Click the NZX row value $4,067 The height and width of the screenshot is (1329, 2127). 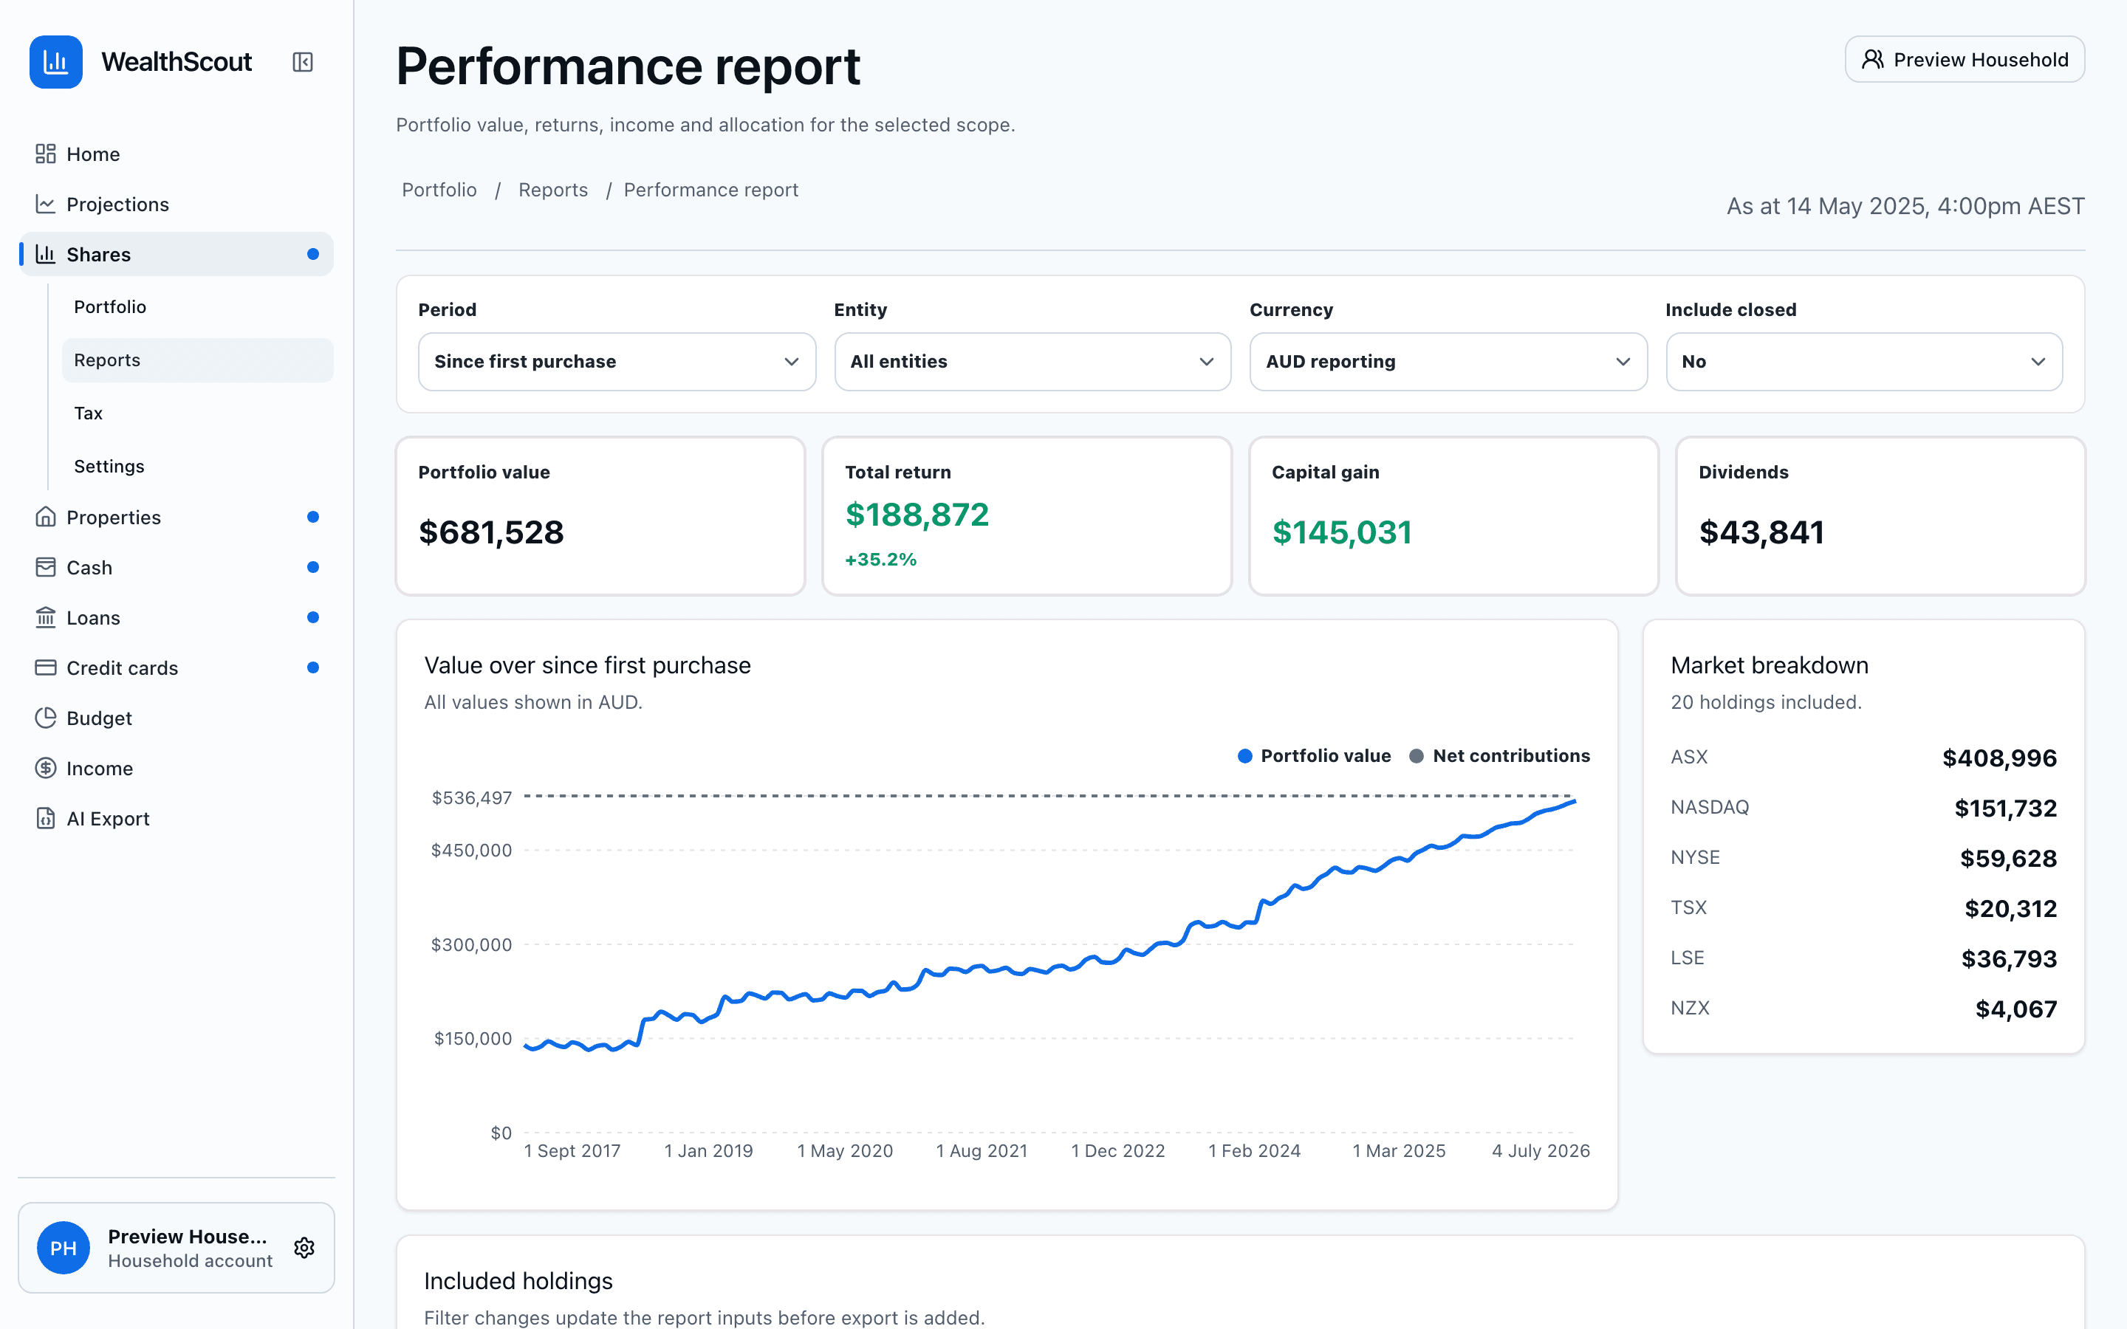2015,1008
